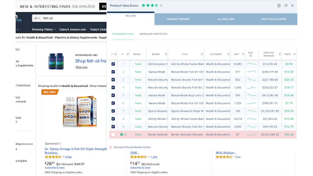Sort table by Category column arrows

tap(228, 54)
